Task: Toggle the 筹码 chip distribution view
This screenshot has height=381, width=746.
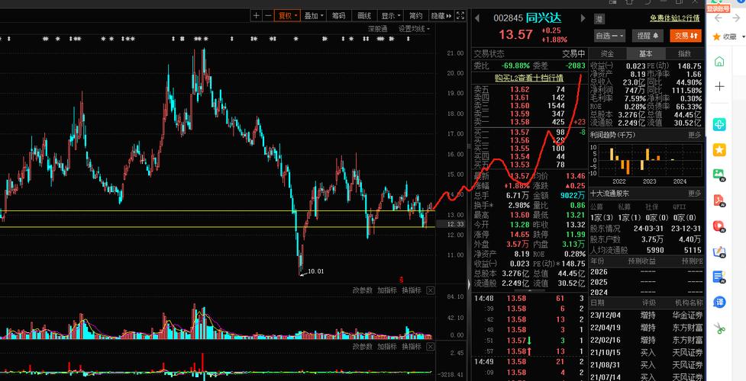Action: click(338, 15)
